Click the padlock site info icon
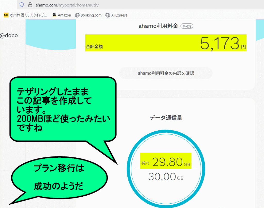This screenshot has height=208, width=264. pos(30,5)
